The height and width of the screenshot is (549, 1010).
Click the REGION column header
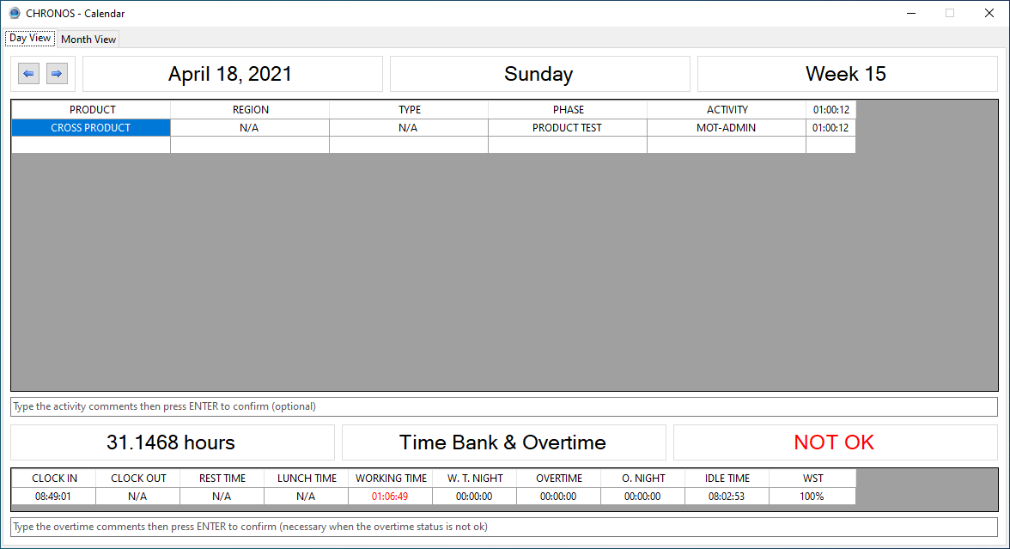(250, 110)
